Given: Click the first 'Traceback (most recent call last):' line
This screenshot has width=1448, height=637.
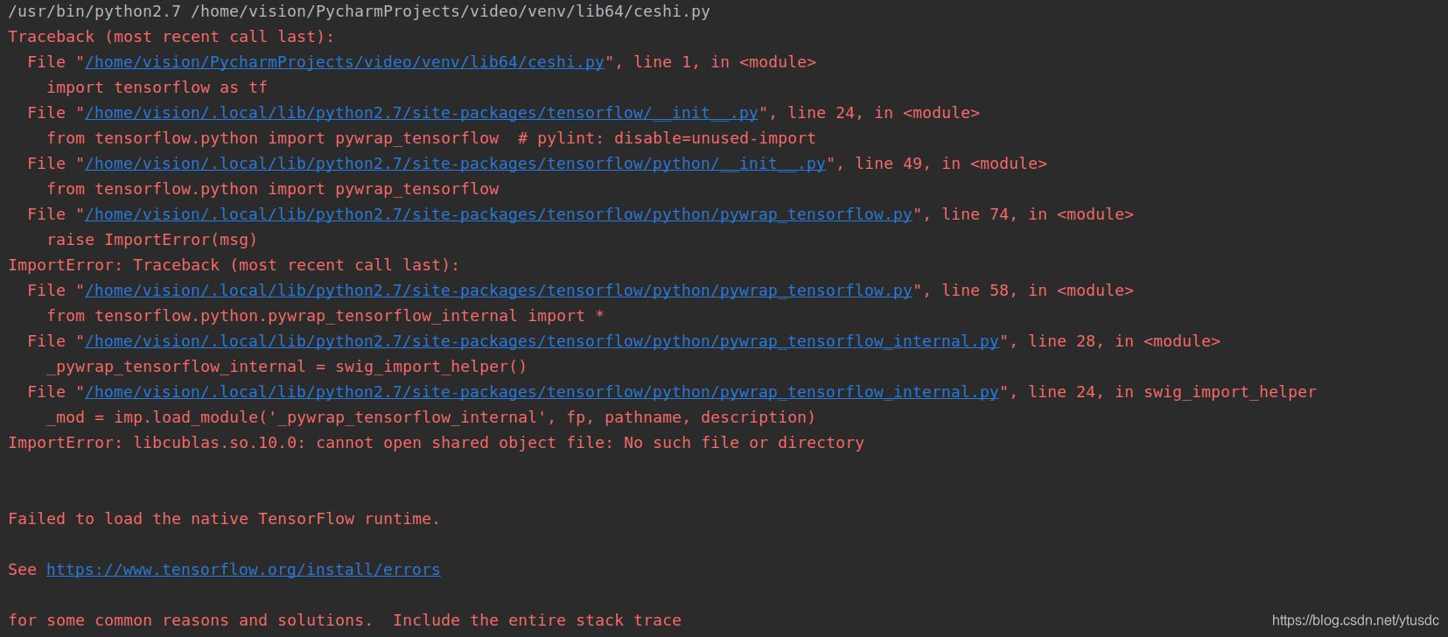Looking at the screenshot, I should [171, 37].
